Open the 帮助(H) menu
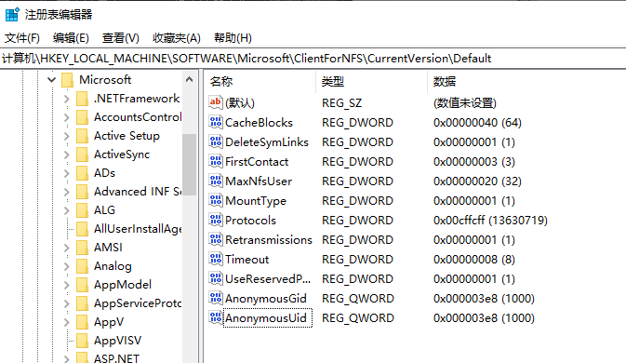This screenshot has width=626, height=363. (x=233, y=38)
